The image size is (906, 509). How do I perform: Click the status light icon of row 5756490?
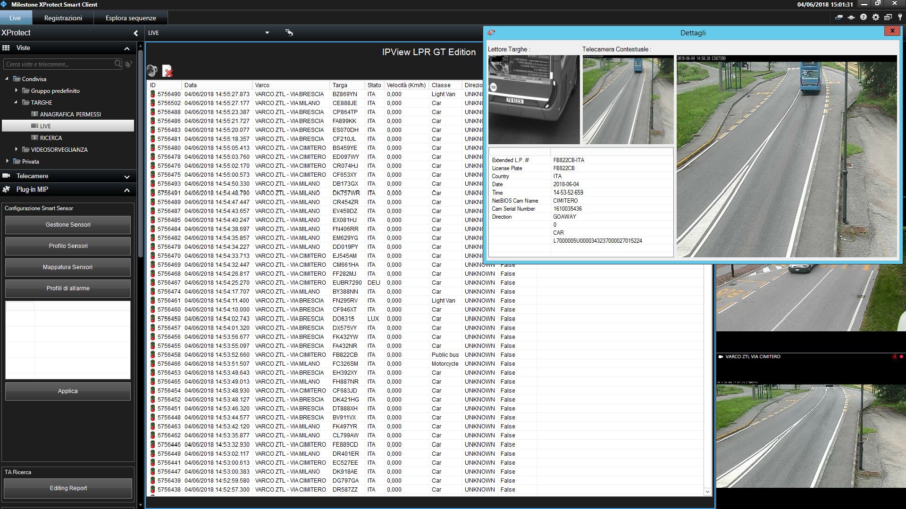(152, 94)
